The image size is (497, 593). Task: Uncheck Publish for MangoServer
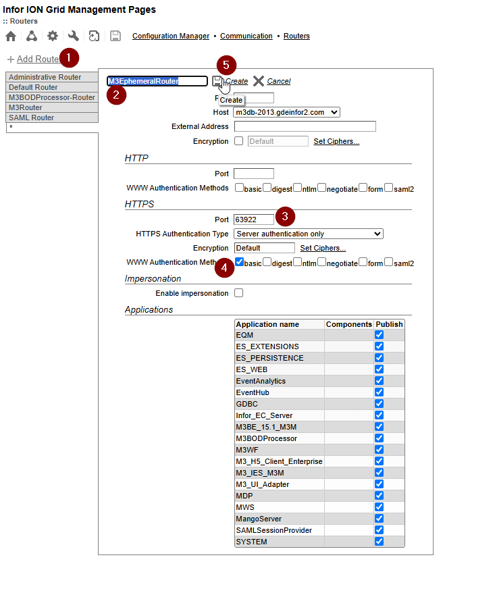(380, 519)
